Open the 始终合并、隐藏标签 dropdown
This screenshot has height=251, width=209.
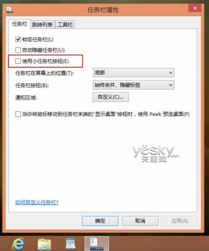tap(133, 85)
